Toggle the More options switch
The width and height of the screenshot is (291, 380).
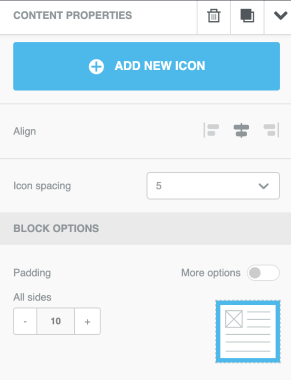pos(263,273)
